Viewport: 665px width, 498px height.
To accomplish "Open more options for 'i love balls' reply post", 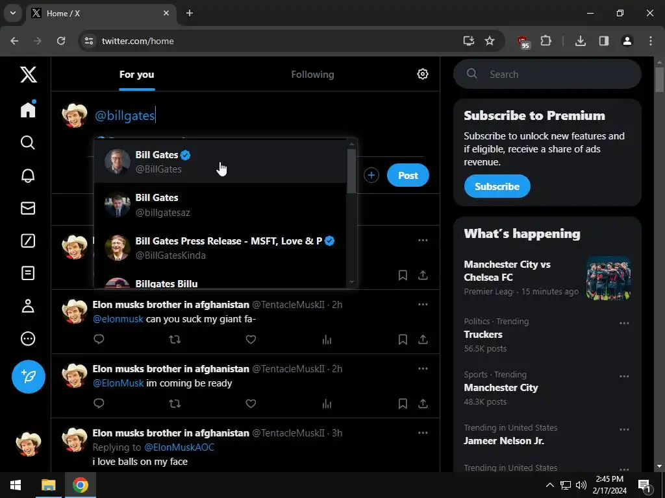I will point(423,433).
